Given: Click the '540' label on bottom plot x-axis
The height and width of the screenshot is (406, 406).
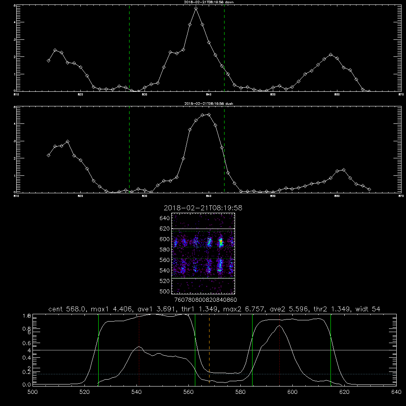Looking at the screenshot, I should 136,392.
